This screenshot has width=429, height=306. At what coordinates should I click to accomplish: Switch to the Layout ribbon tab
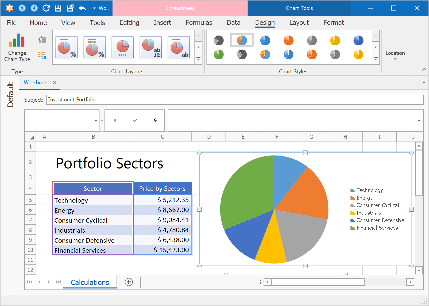pos(299,23)
